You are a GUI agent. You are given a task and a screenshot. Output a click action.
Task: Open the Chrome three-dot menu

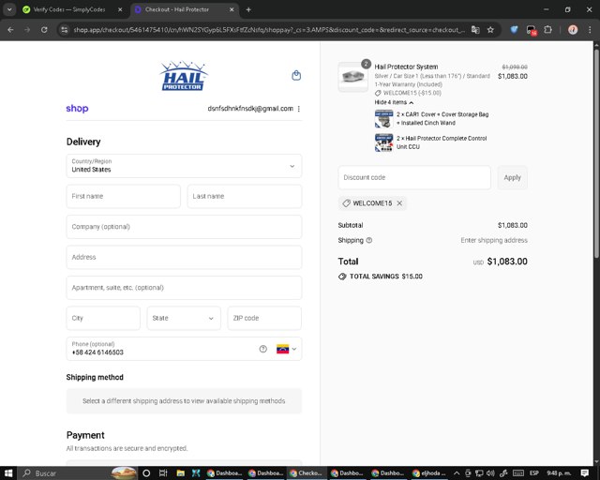pos(590,30)
